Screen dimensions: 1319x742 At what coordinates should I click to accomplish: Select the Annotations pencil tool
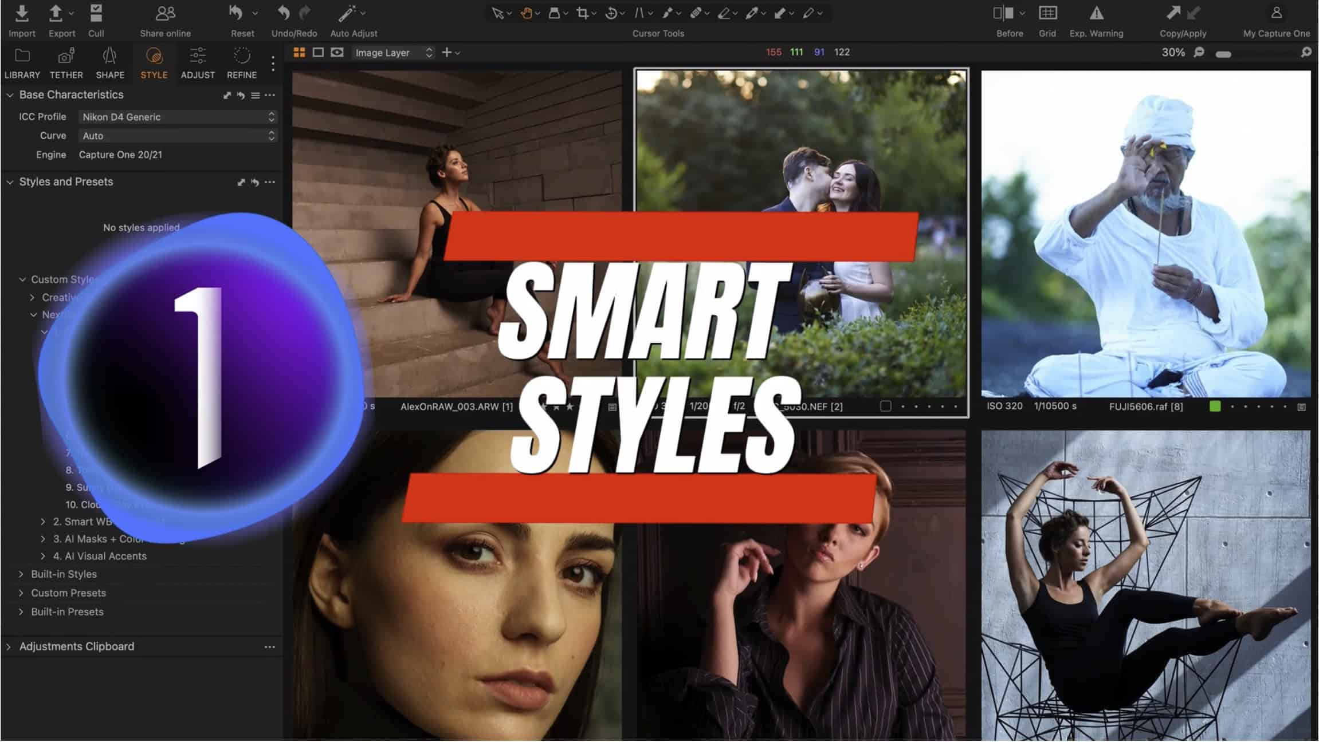point(808,13)
